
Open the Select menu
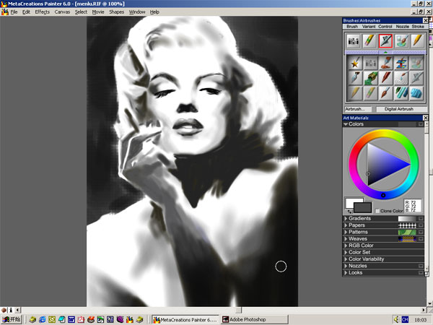[81, 12]
